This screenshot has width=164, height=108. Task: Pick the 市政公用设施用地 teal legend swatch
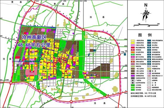coord(149,40)
